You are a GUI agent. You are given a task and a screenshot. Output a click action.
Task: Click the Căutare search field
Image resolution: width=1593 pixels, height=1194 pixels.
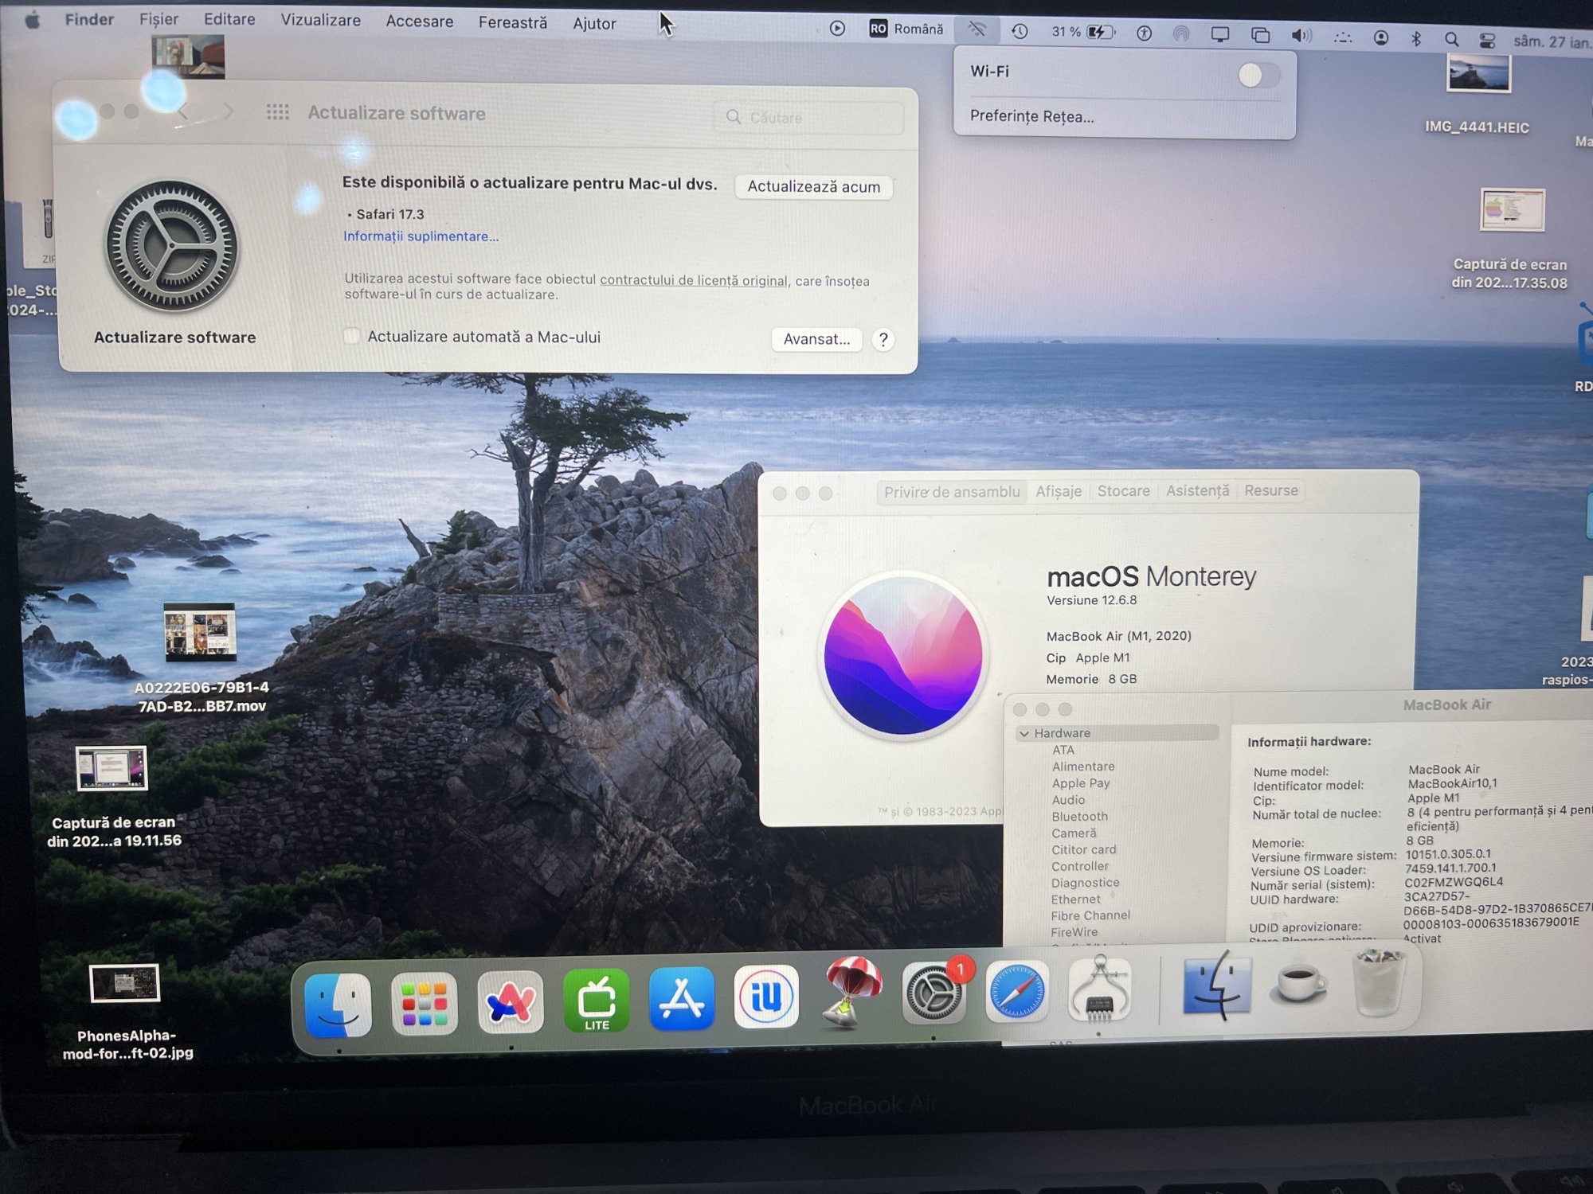pos(809,118)
